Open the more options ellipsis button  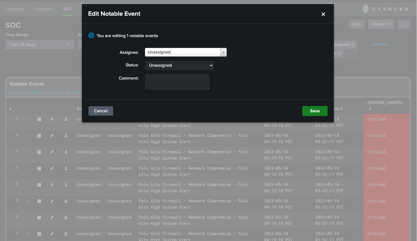click(404, 24)
